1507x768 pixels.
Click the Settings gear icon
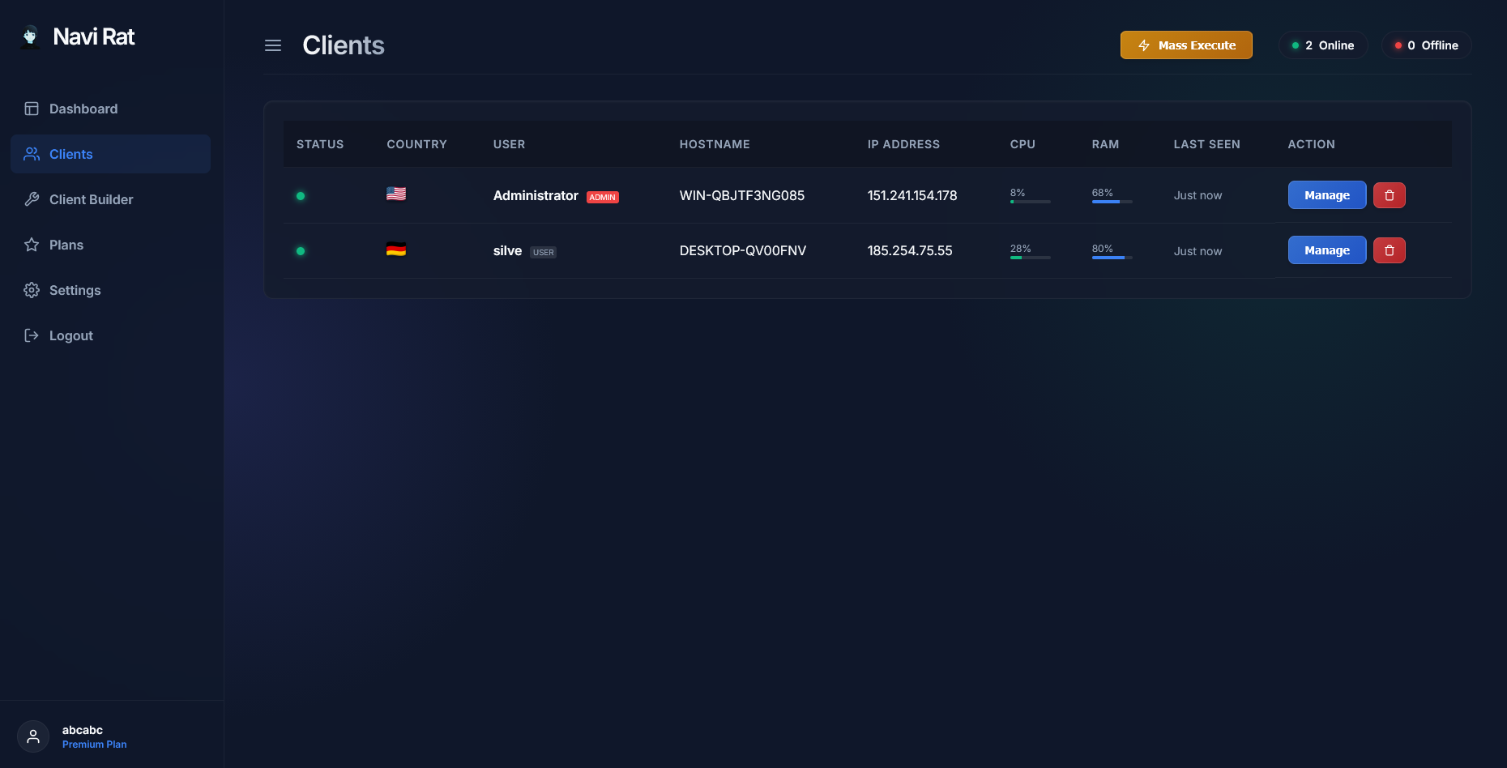[32, 290]
